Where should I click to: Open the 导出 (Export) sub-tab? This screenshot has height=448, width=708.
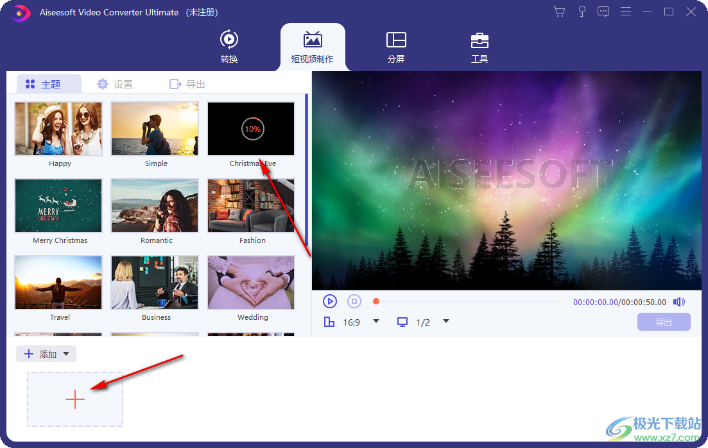[x=187, y=85]
